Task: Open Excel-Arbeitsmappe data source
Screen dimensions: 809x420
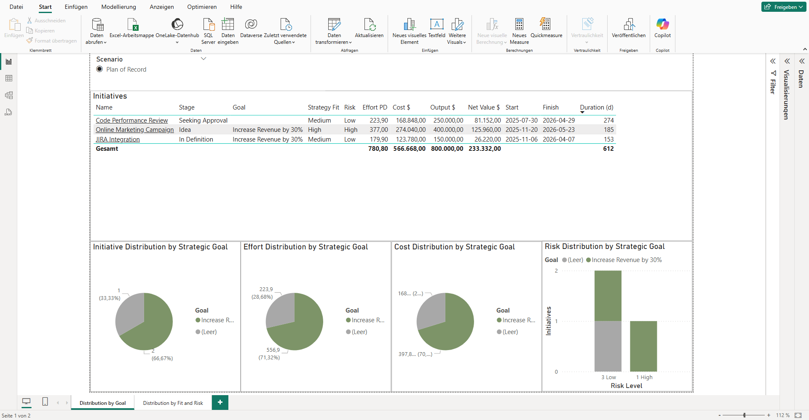Action: [131, 27]
